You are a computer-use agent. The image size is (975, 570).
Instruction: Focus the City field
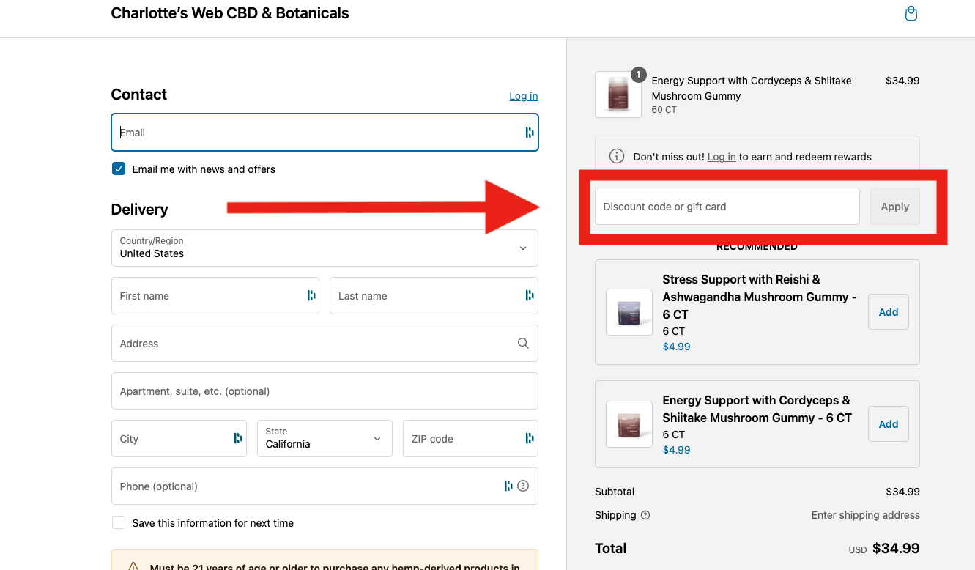(x=179, y=438)
